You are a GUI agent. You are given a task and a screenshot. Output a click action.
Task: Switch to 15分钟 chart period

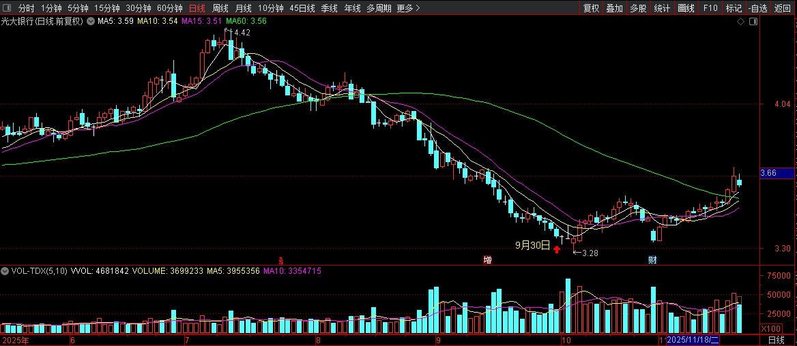point(106,8)
